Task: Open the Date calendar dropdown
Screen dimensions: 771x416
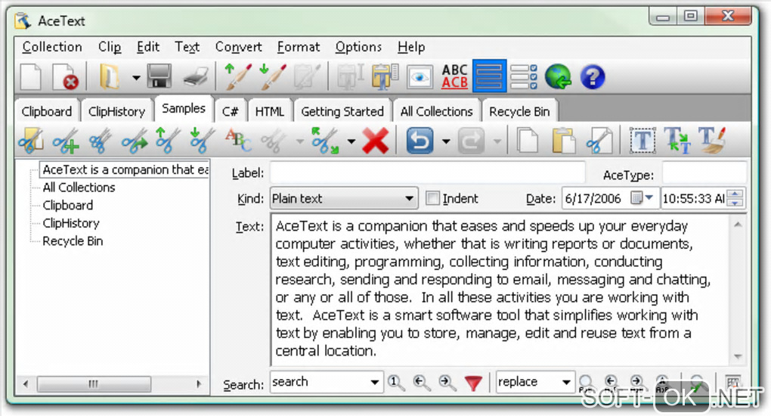Action: [x=642, y=198]
